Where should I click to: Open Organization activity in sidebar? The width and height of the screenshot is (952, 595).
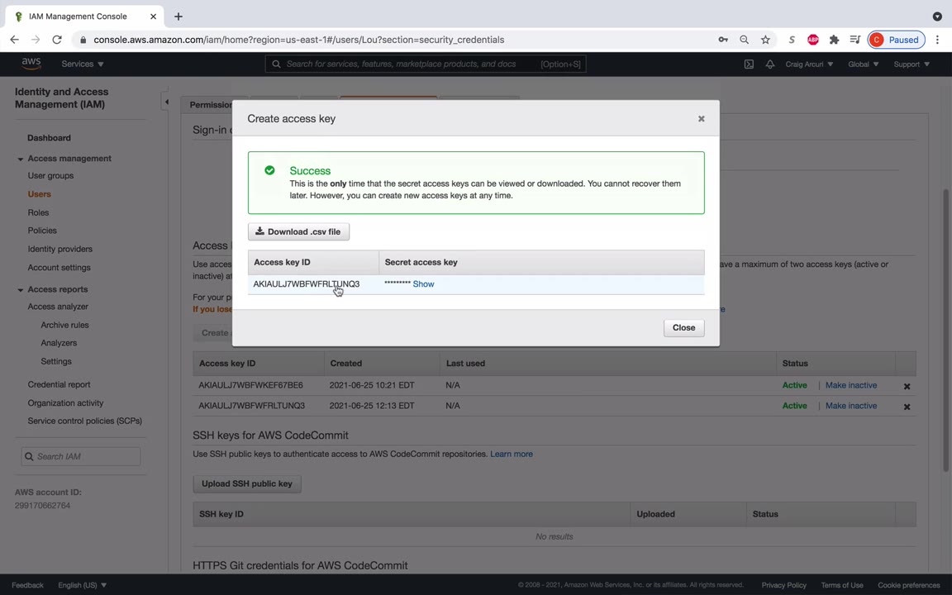pyautogui.click(x=65, y=402)
